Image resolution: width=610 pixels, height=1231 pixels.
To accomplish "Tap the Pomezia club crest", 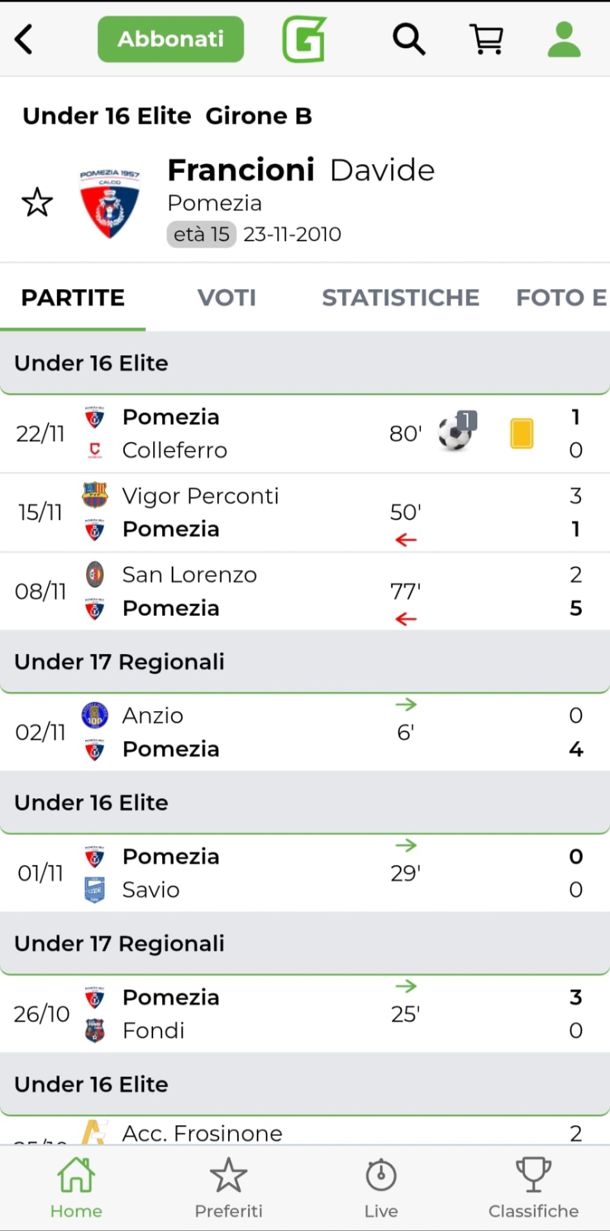I will 110,203.
